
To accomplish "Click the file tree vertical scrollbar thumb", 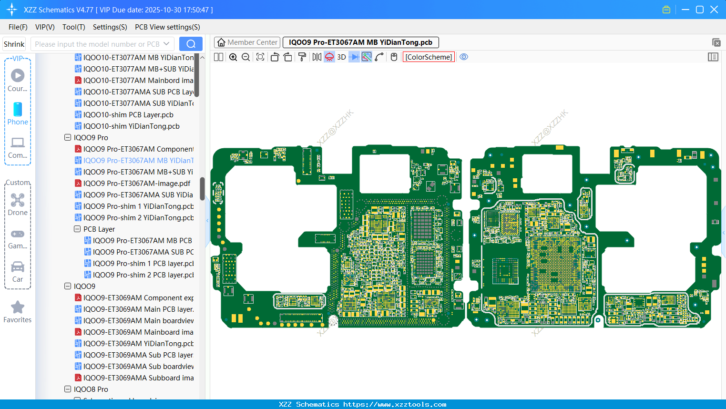I will (x=202, y=189).
